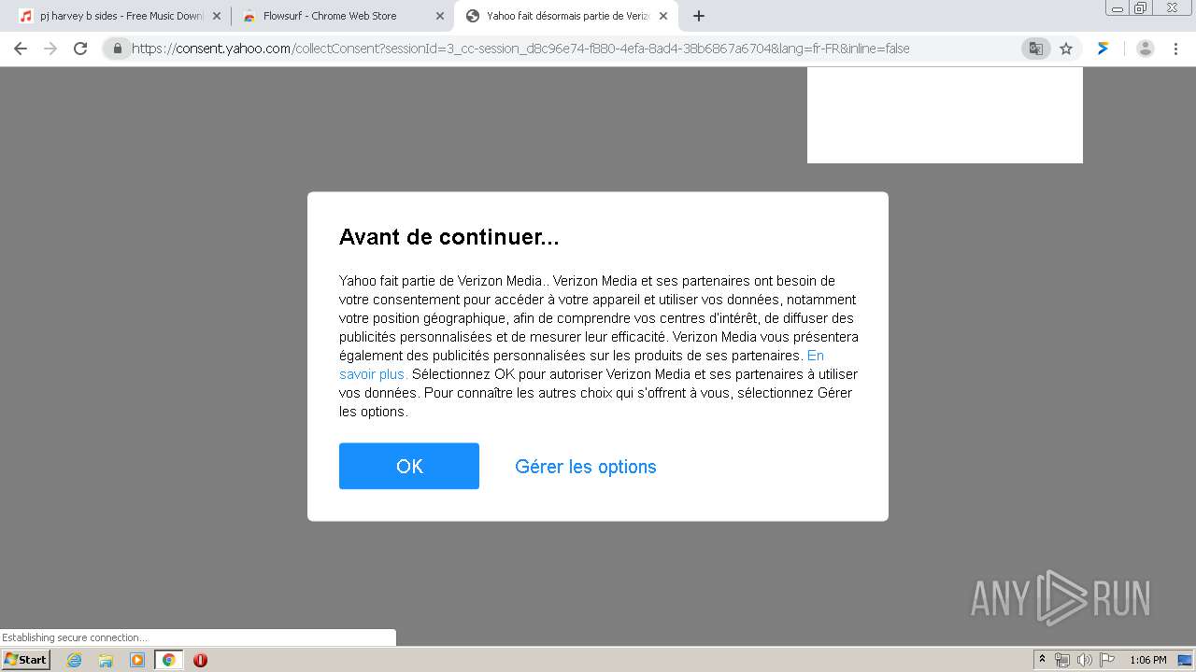Open the Chrome profile avatar

(x=1146, y=49)
